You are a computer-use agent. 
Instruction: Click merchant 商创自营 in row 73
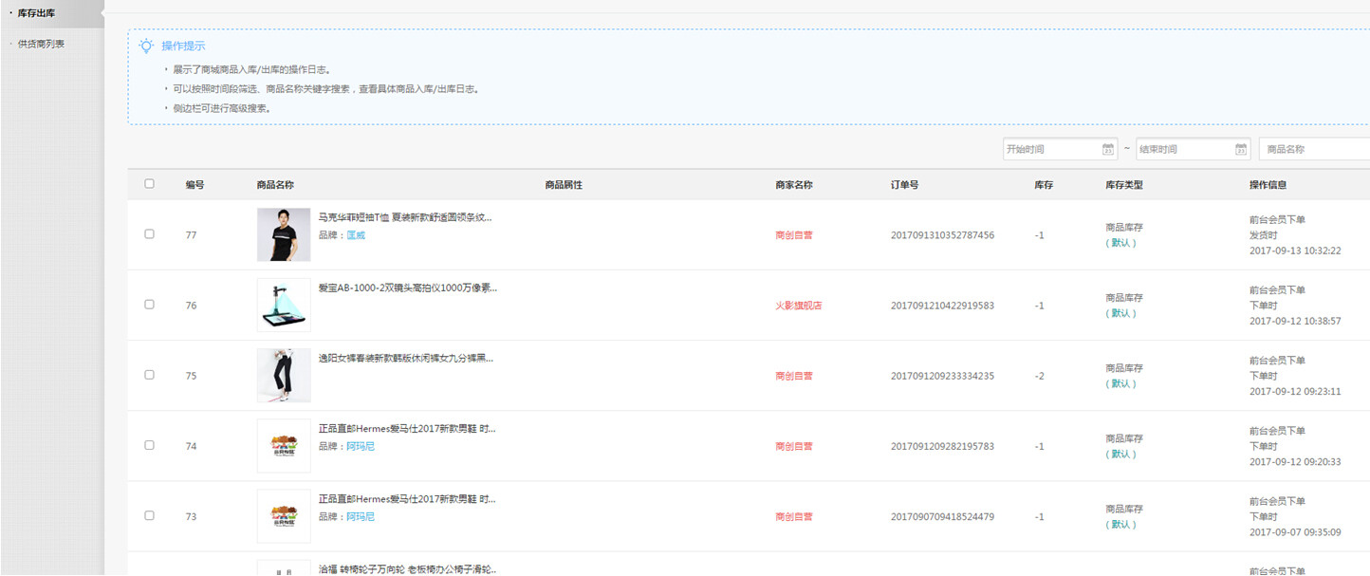point(794,516)
